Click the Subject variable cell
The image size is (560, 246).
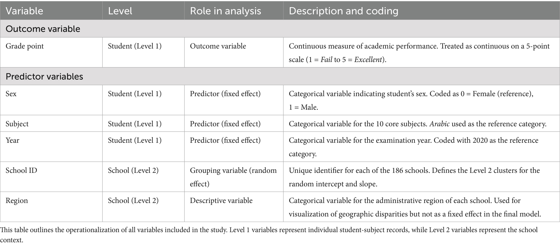pos(17,124)
